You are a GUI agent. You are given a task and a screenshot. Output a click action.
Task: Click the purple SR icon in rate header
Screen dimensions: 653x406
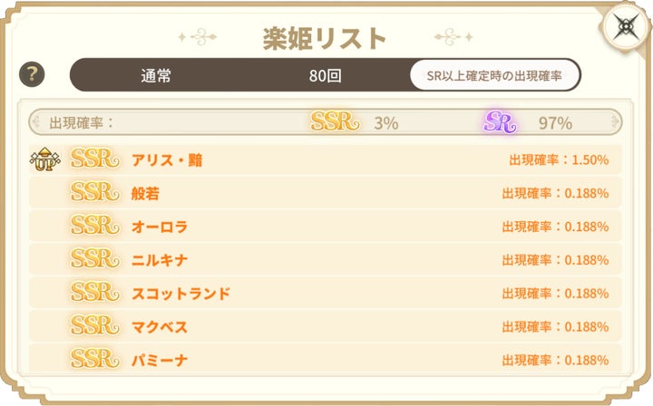[500, 122]
